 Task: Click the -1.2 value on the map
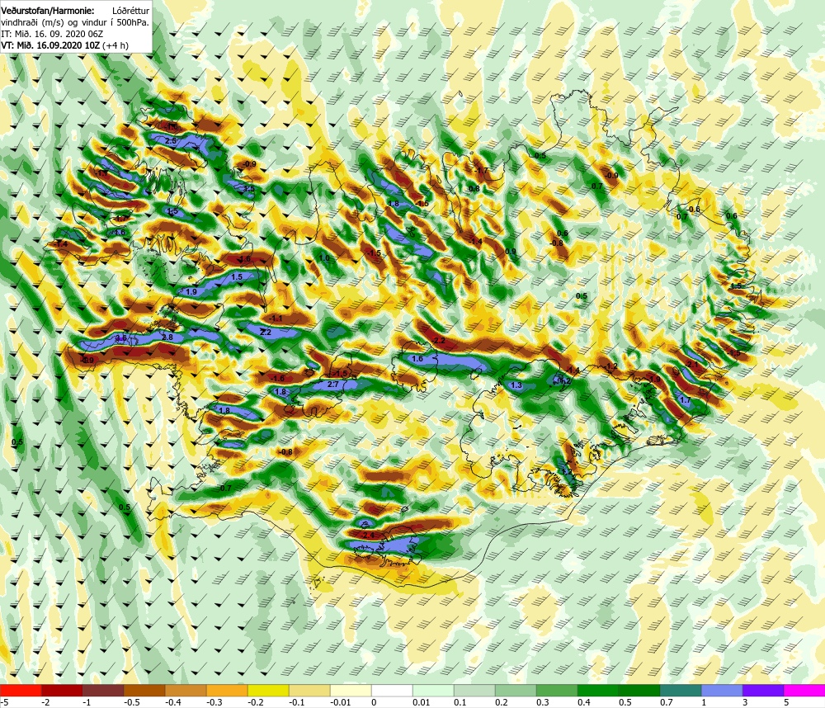pyautogui.click(x=610, y=366)
